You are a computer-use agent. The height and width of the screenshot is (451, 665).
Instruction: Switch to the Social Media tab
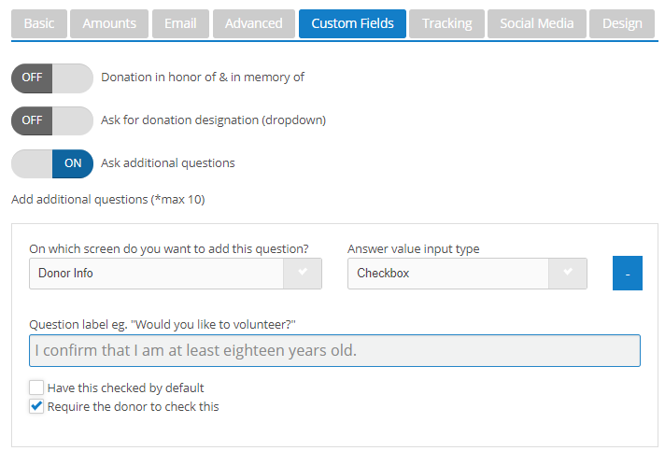(x=536, y=23)
